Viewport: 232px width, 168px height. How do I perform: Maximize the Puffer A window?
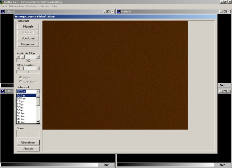(108, 12)
